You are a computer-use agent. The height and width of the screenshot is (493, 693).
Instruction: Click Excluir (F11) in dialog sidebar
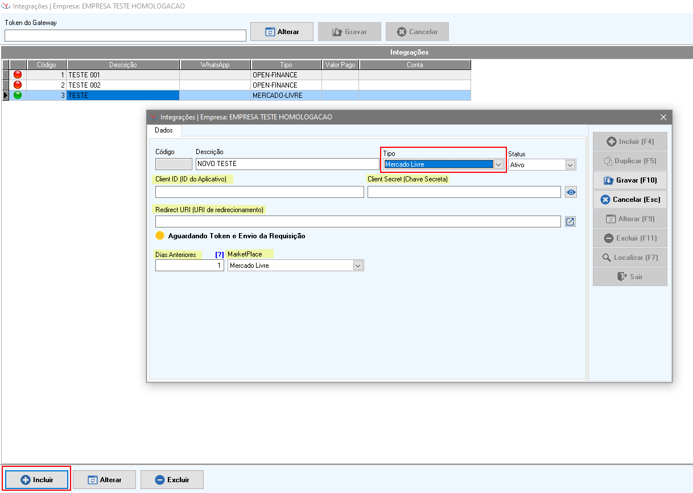pyautogui.click(x=630, y=238)
